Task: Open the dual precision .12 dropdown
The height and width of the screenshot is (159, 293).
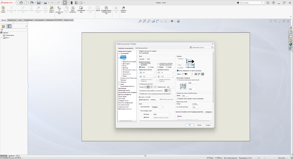Action: point(167,72)
